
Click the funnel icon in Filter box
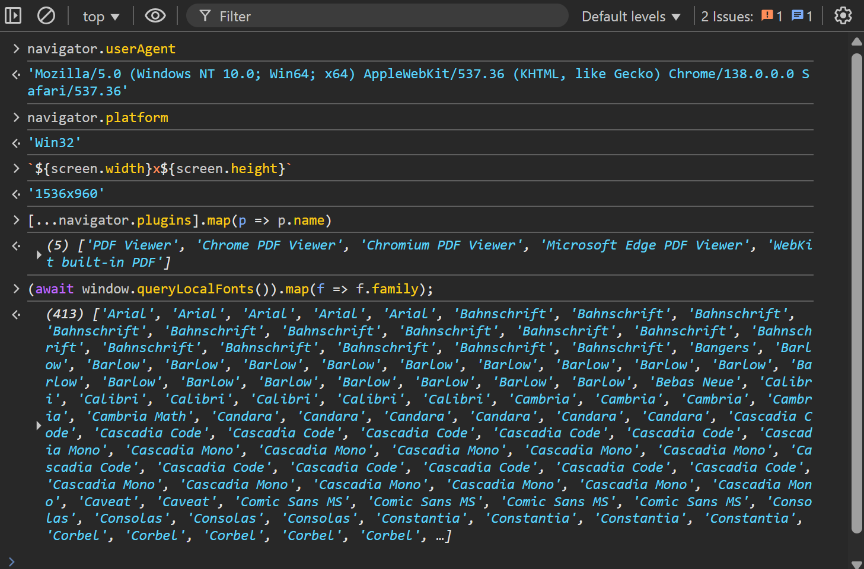(205, 16)
